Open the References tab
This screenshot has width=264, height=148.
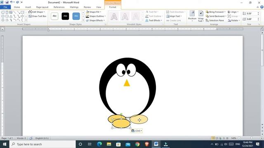click(x=59, y=7)
